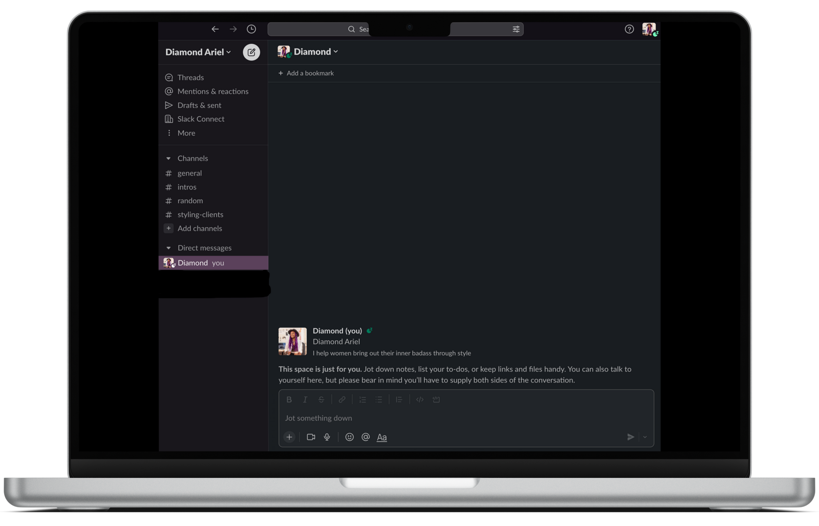Insert a mention with @ icon
The width and height of the screenshot is (819, 526).
click(x=366, y=437)
